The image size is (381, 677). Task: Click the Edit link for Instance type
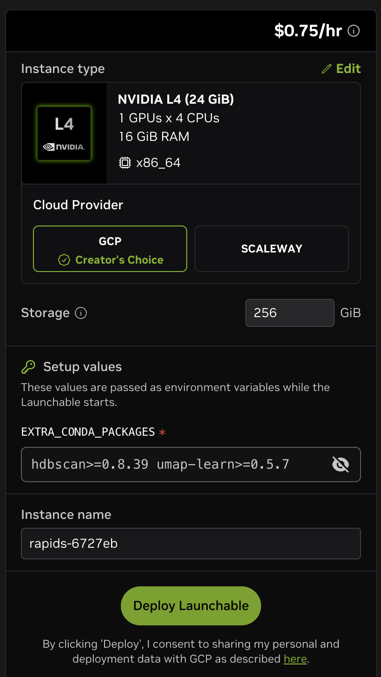[x=342, y=69]
